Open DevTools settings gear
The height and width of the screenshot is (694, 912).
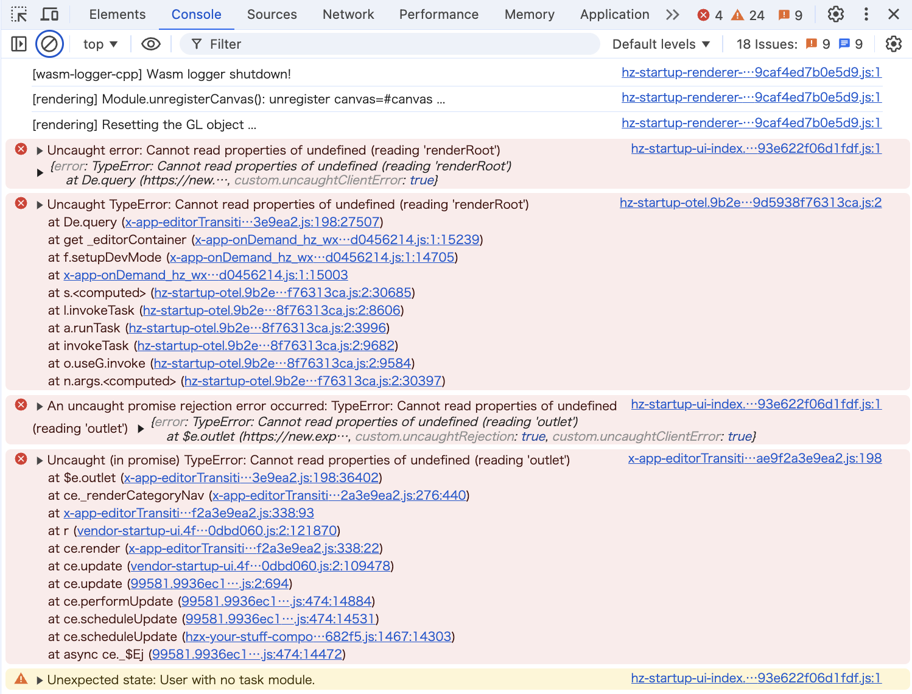pos(835,14)
